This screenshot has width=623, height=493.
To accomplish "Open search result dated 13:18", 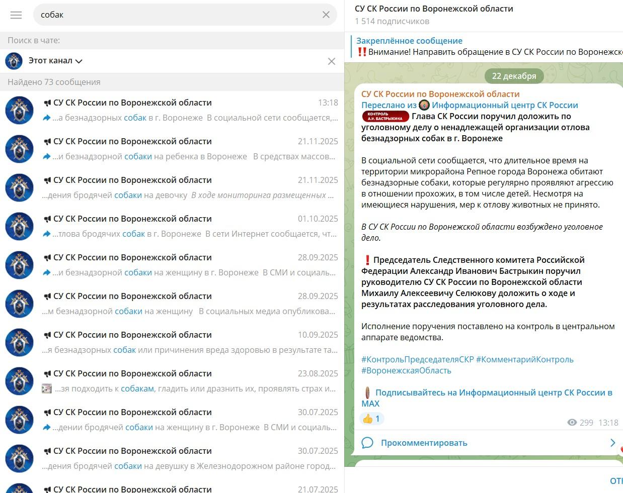I will tap(172, 110).
